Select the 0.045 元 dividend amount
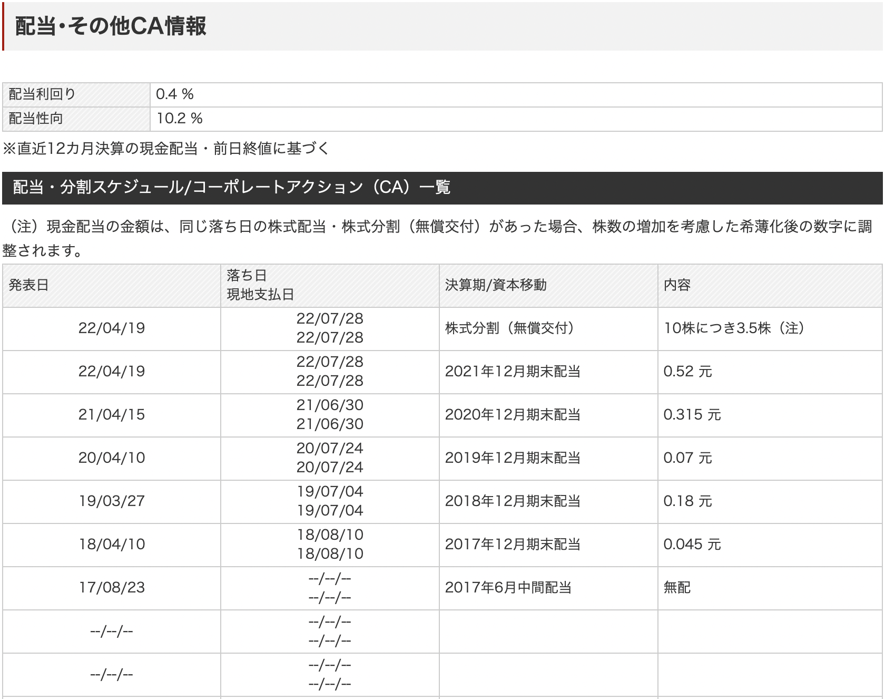 692,545
